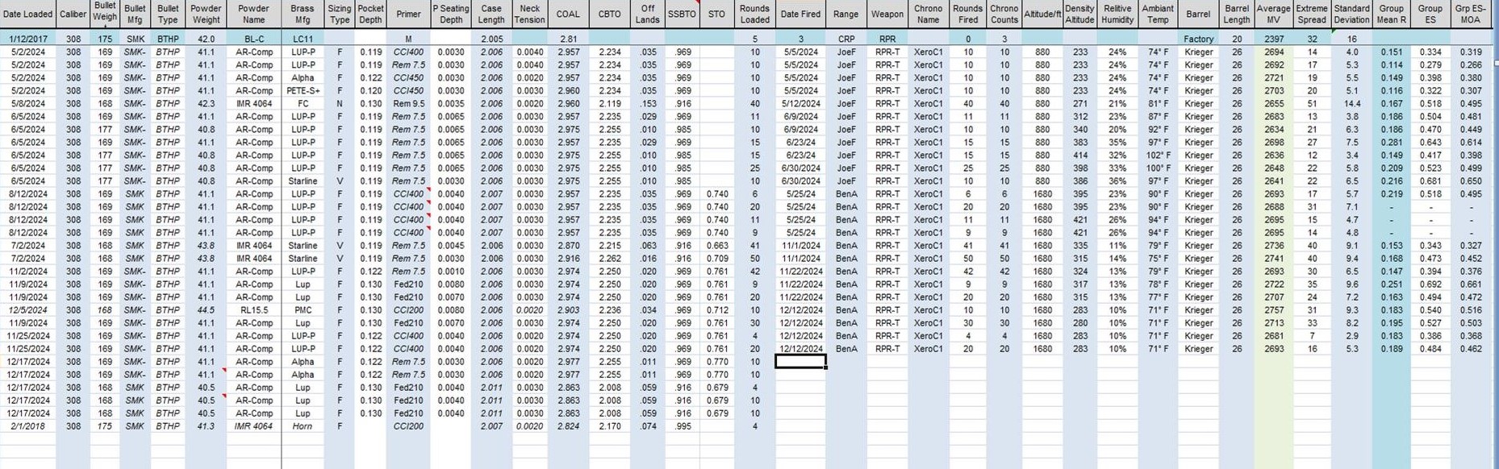This screenshot has width=1499, height=469.
Task: Select the Standard Deviation column header
Action: point(1351,15)
